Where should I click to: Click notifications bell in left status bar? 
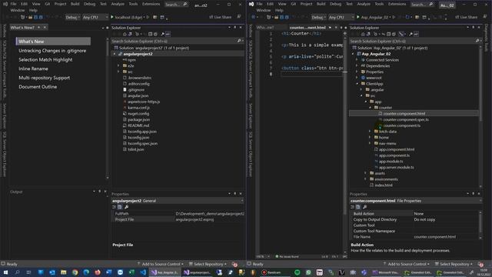tap(234, 265)
